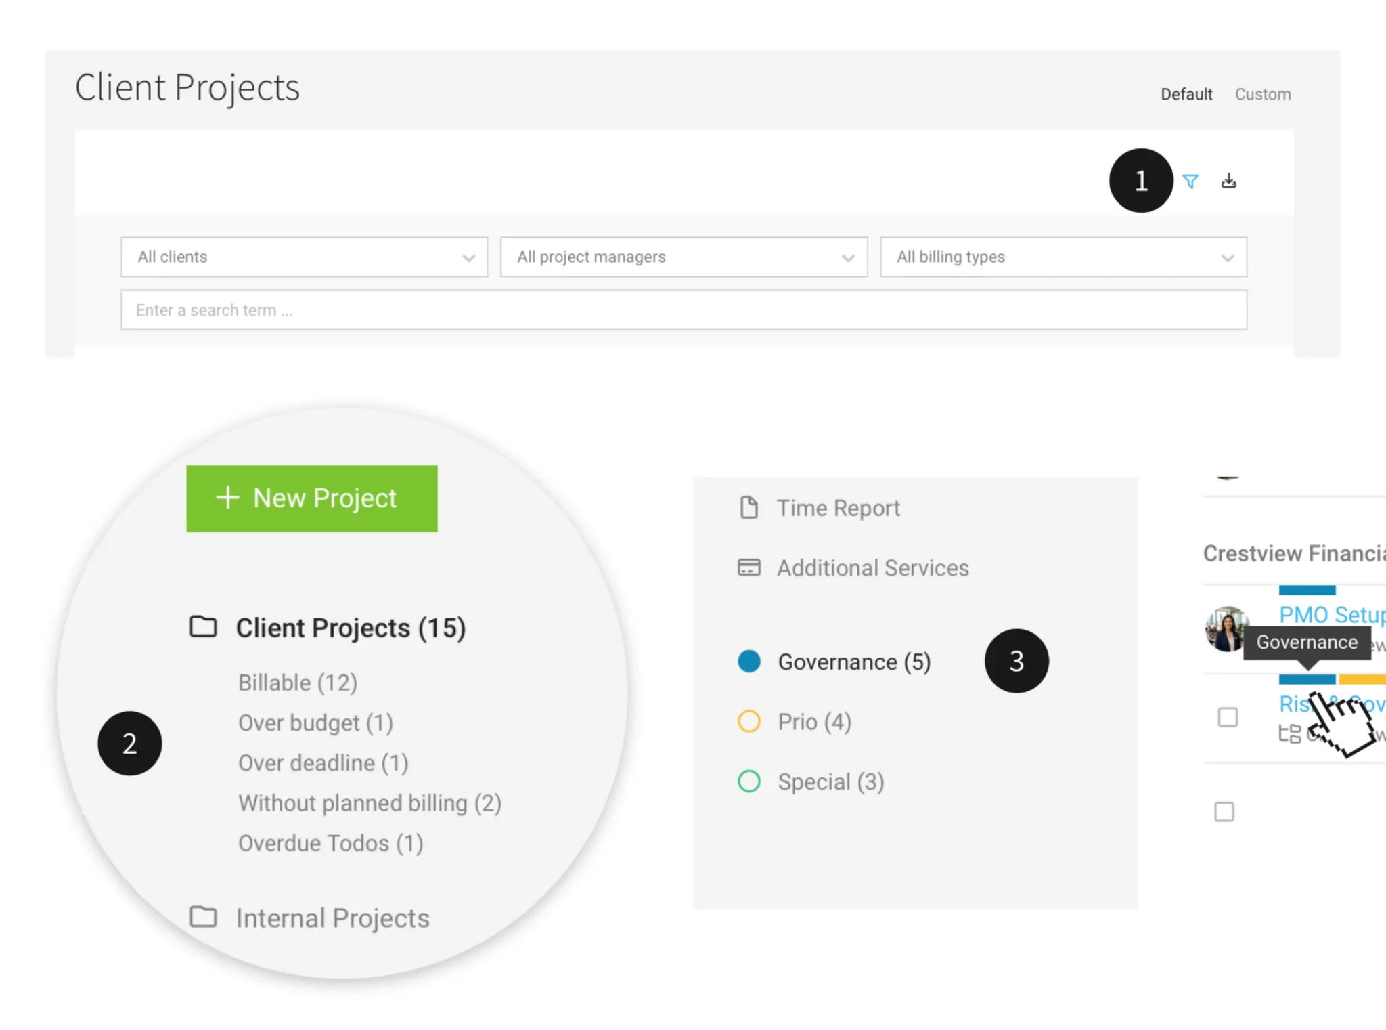Select the Special (3) label
Screen dimensions: 1386x1030
click(x=831, y=781)
